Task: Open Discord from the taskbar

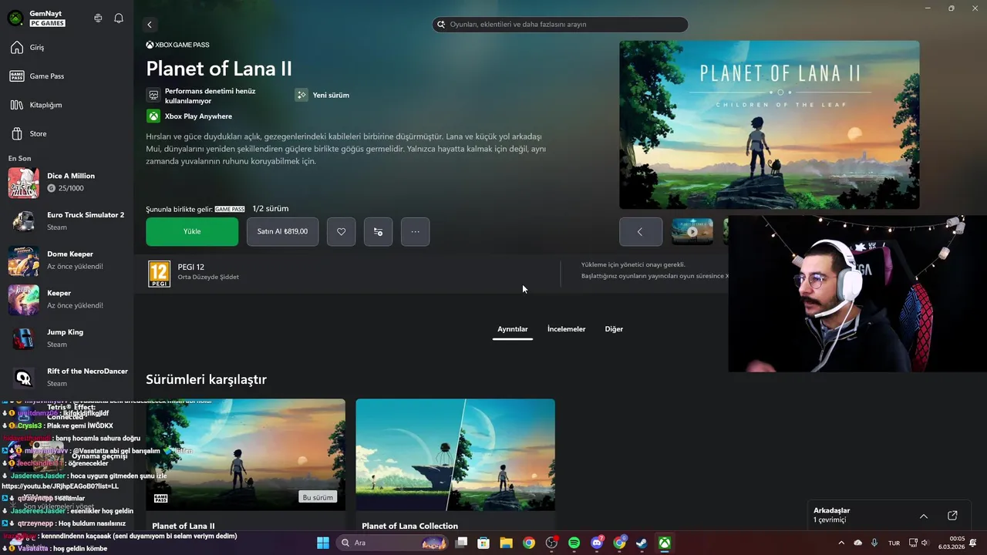Action: click(x=597, y=543)
